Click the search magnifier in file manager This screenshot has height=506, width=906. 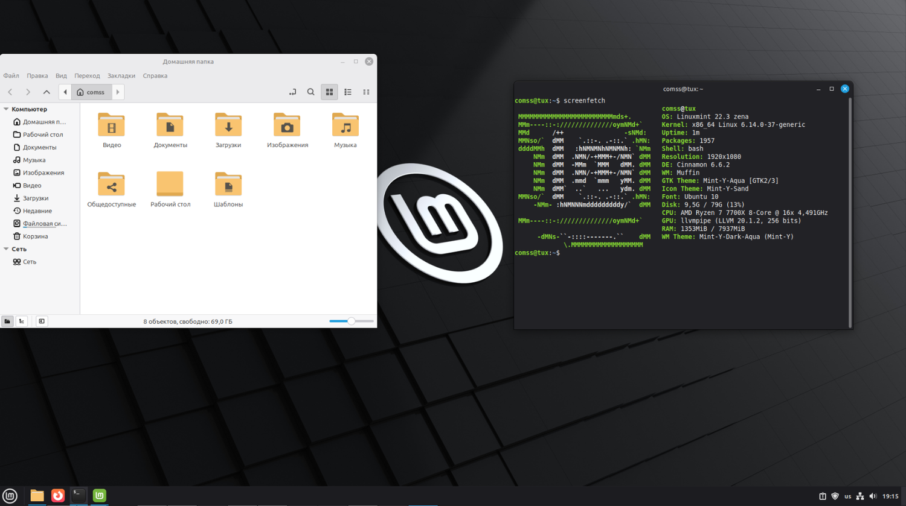tap(311, 92)
